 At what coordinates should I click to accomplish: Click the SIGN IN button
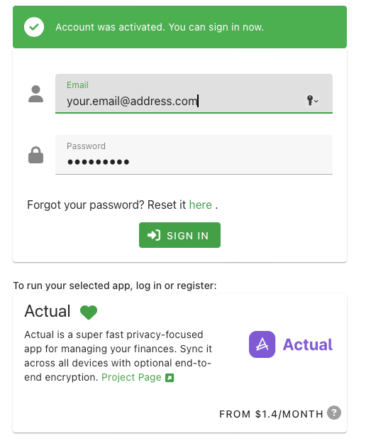(179, 235)
